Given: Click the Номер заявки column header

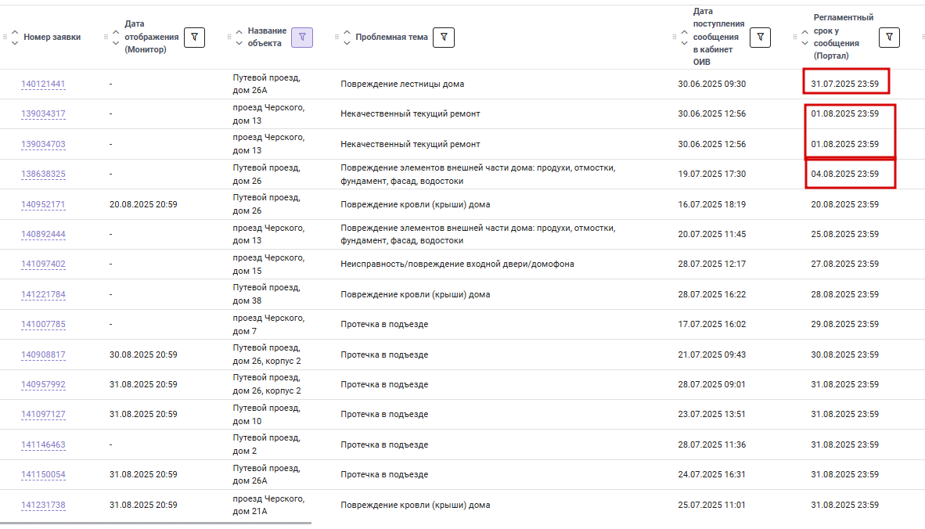Looking at the screenshot, I should [52, 37].
